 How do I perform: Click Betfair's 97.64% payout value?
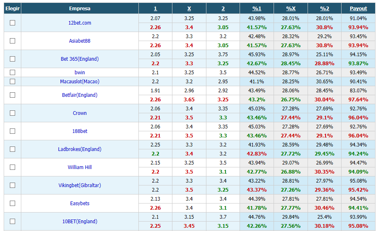358,100
